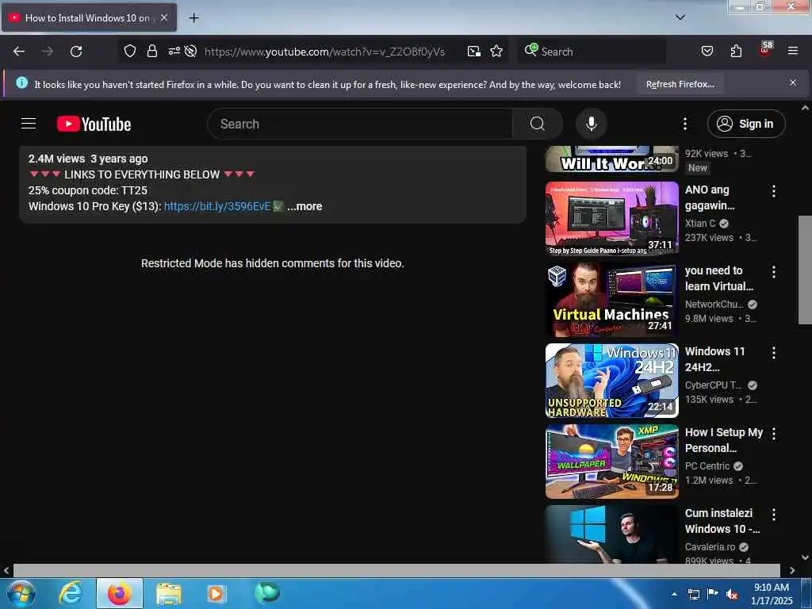Screen dimensions: 812x609
Task: Open the Action Center flag tray icon
Action: pos(713,594)
